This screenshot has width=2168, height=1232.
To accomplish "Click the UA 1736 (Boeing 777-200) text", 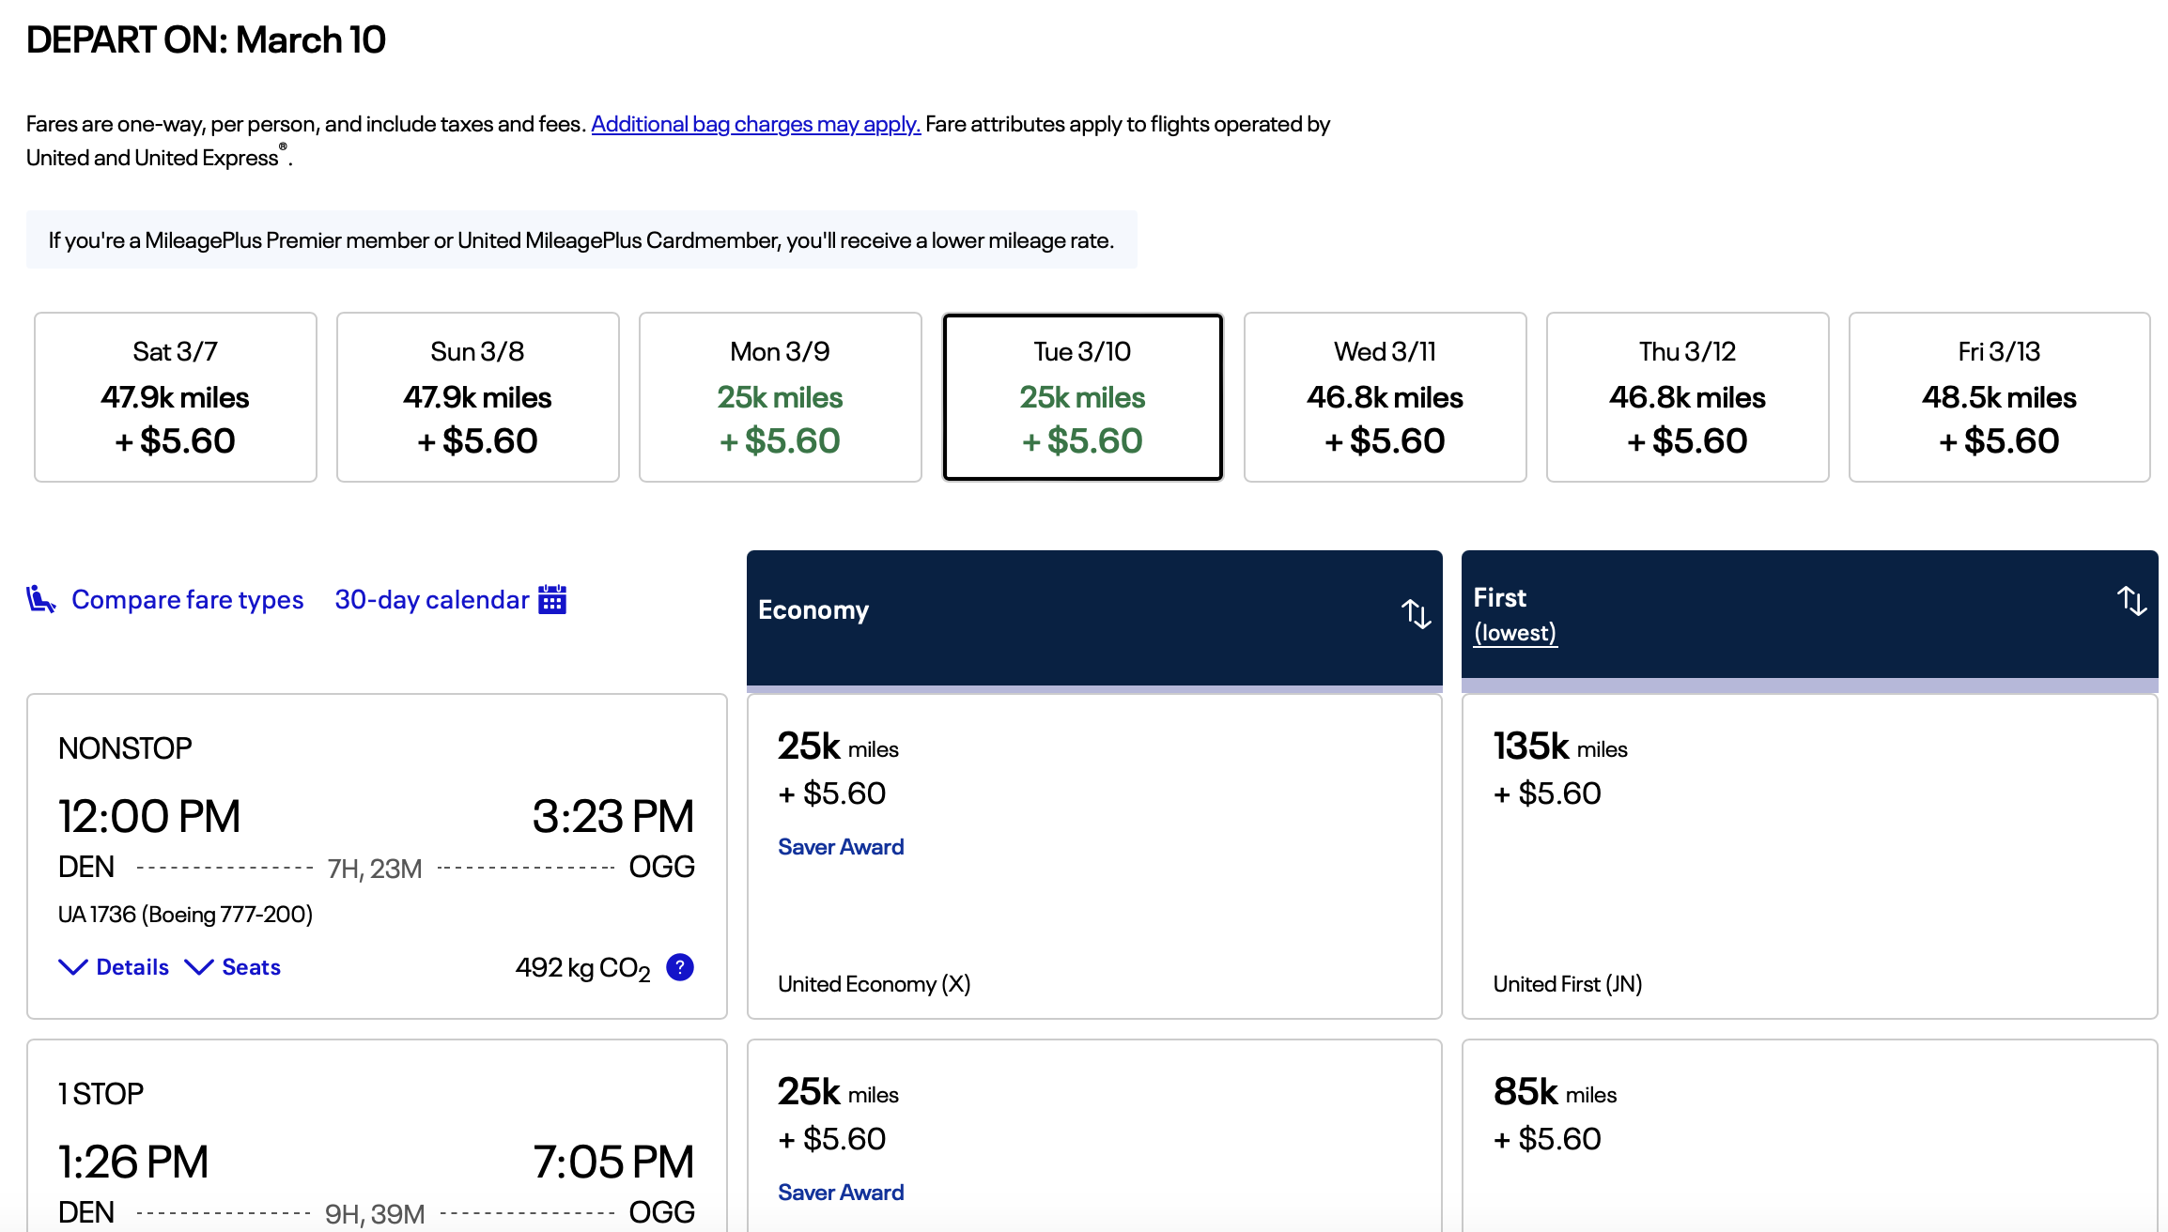I will [x=185, y=915].
